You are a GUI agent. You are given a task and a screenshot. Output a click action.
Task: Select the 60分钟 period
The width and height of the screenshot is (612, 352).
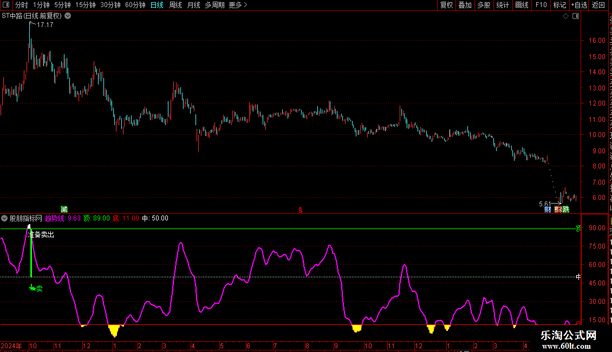pyautogui.click(x=135, y=5)
